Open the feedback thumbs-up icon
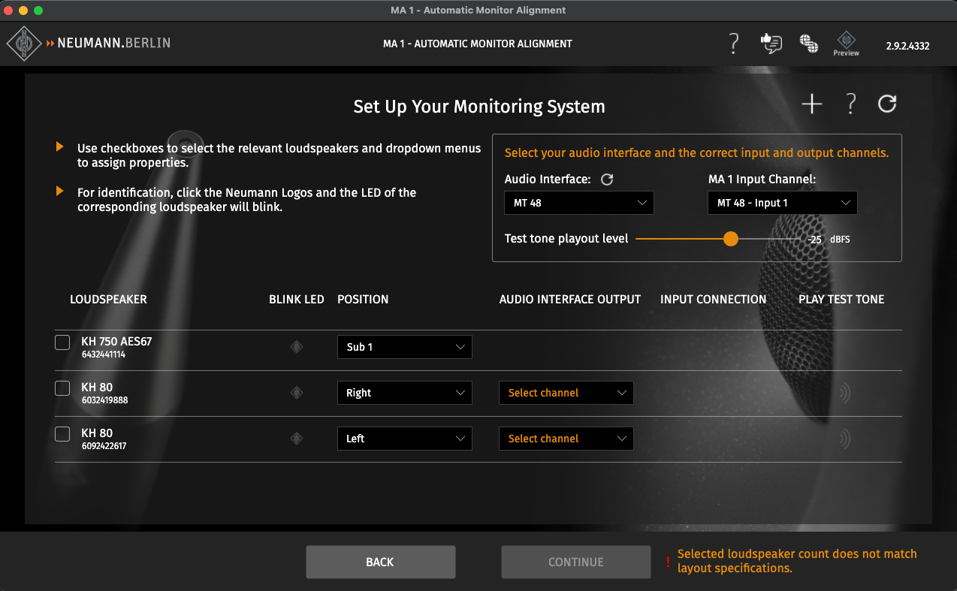The image size is (957, 591). coord(771,44)
